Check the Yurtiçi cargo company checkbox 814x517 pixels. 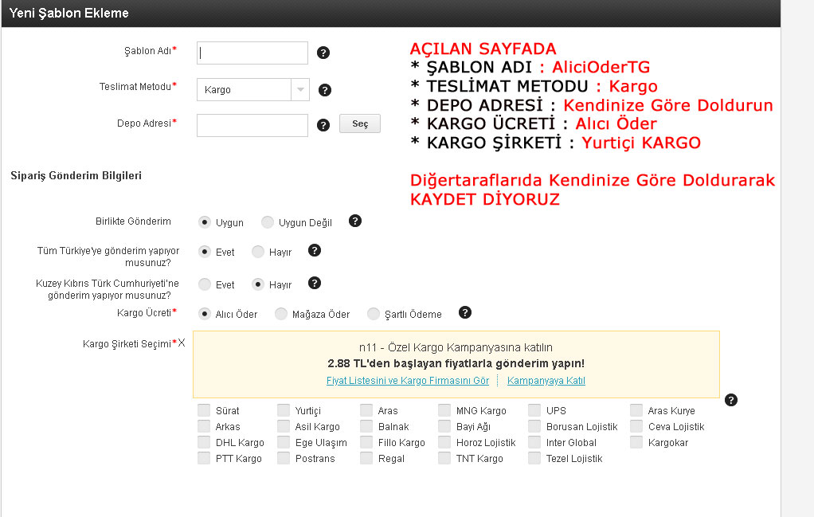[x=284, y=411]
